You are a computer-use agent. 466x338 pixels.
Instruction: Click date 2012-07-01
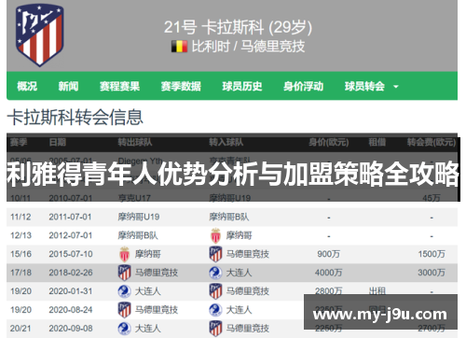tap(71, 235)
